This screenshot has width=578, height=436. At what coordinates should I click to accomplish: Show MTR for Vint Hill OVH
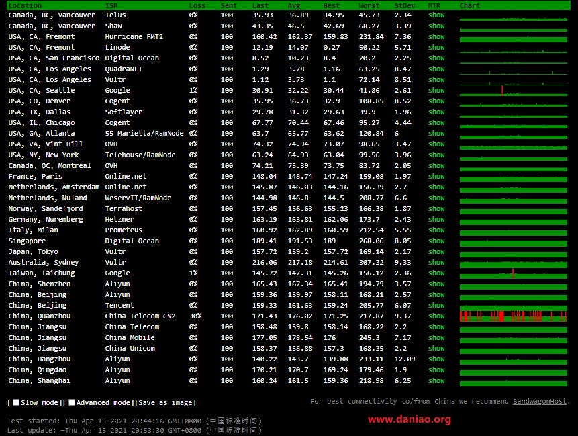coord(436,144)
